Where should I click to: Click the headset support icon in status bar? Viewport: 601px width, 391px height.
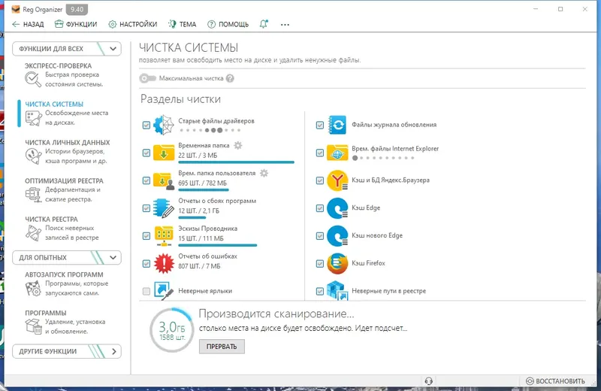pyautogui.click(x=428, y=381)
